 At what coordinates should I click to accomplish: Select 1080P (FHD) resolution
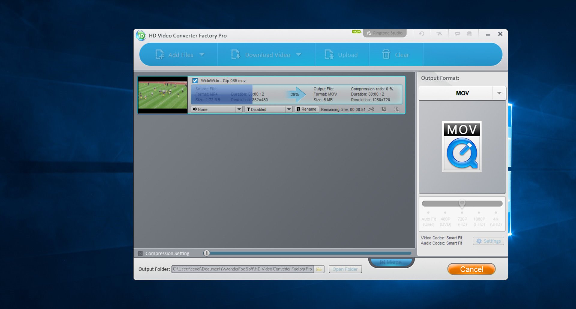click(479, 221)
